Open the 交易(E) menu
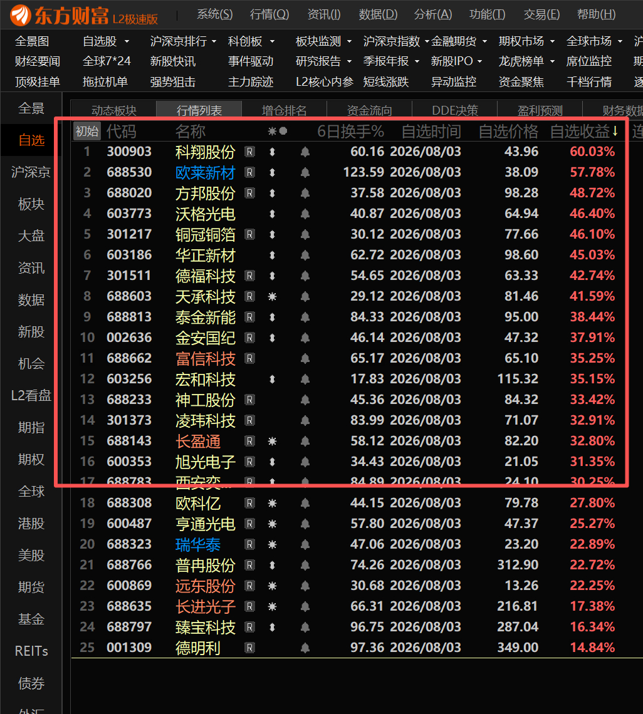643x714 pixels. tap(541, 14)
